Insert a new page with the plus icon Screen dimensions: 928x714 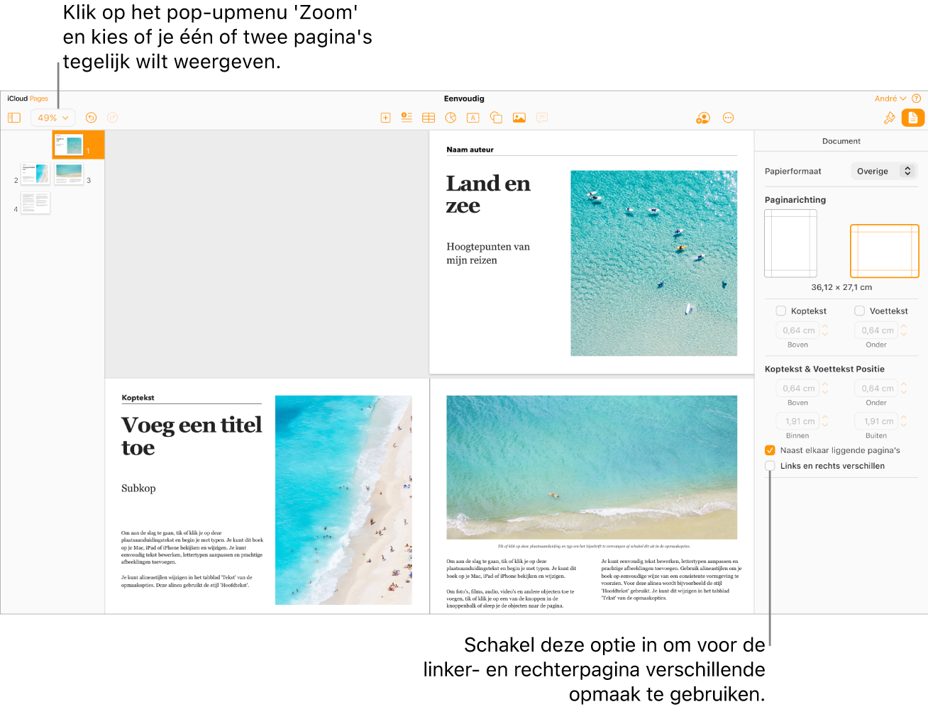385,118
